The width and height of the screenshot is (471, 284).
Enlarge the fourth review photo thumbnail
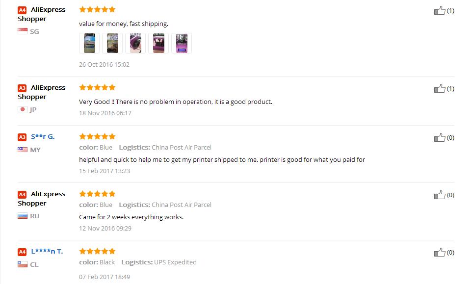click(158, 43)
